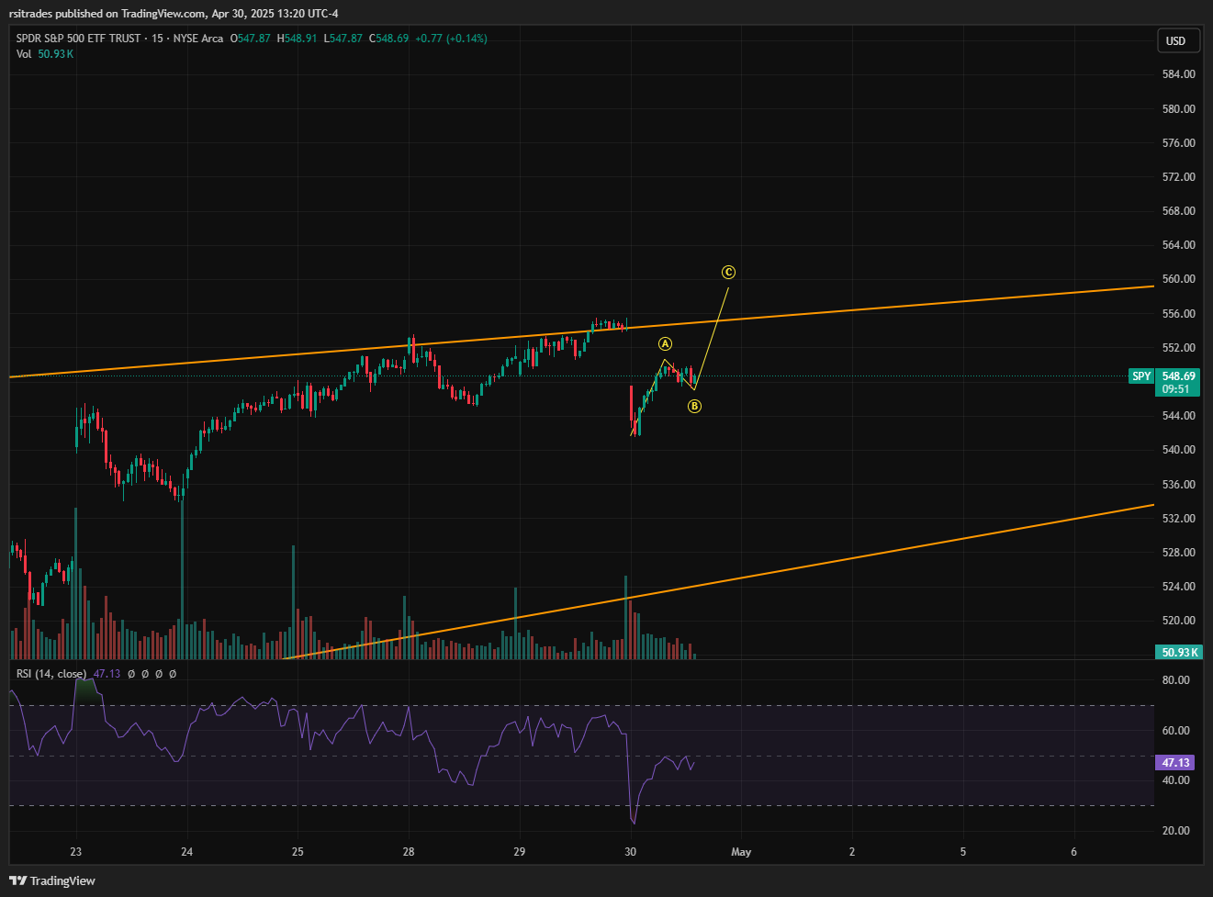Click the 552.00 price axis label

pyautogui.click(x=1179, y=348)
